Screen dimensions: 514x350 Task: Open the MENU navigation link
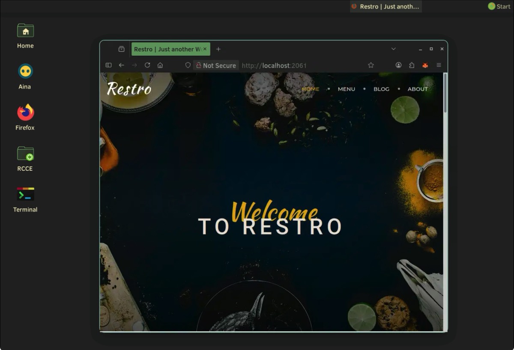[x=346, y=89]
